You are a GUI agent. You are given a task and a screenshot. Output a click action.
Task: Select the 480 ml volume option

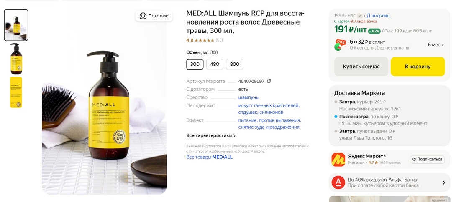pyautogui.click(x=215, y=64)
